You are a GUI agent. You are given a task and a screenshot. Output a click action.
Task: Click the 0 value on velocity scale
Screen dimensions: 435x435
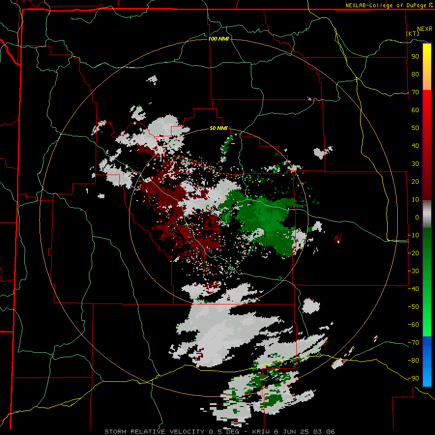tap(417, 217)
